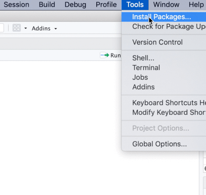Choose Shell... in the Tools menu

coord(143,58)
